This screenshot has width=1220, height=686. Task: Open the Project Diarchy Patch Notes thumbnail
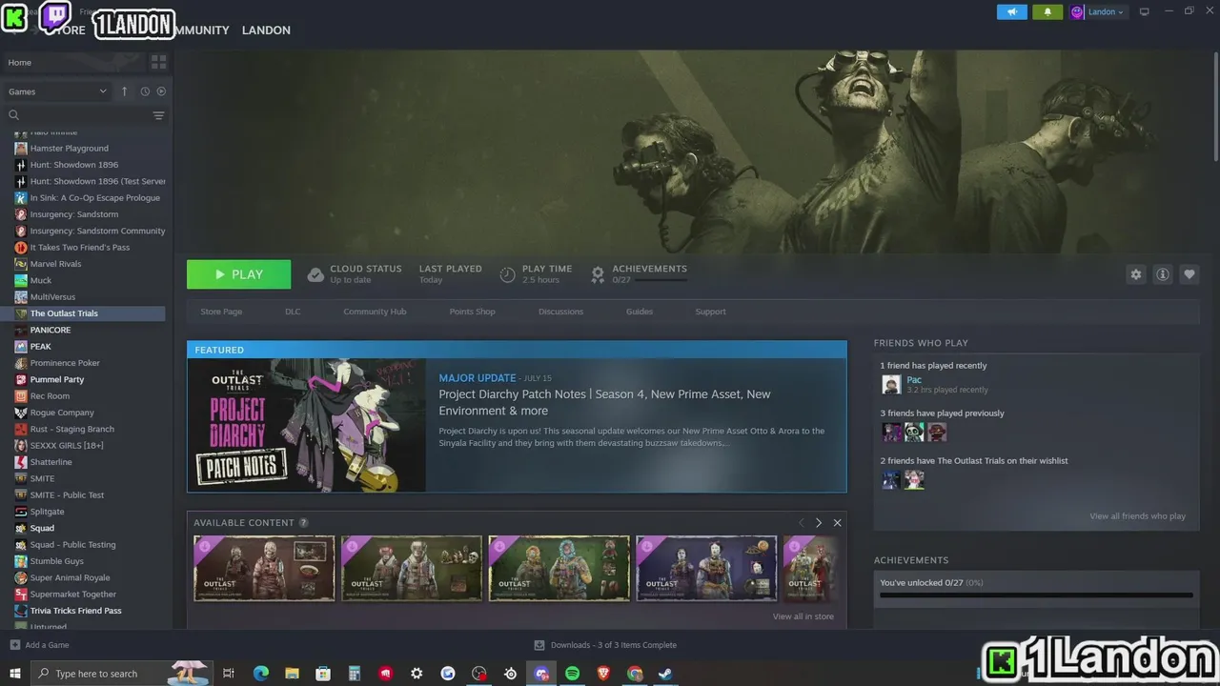[x=306, y=425]
